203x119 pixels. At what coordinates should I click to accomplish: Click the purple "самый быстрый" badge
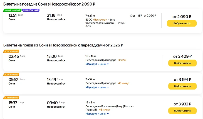point(31,10)
